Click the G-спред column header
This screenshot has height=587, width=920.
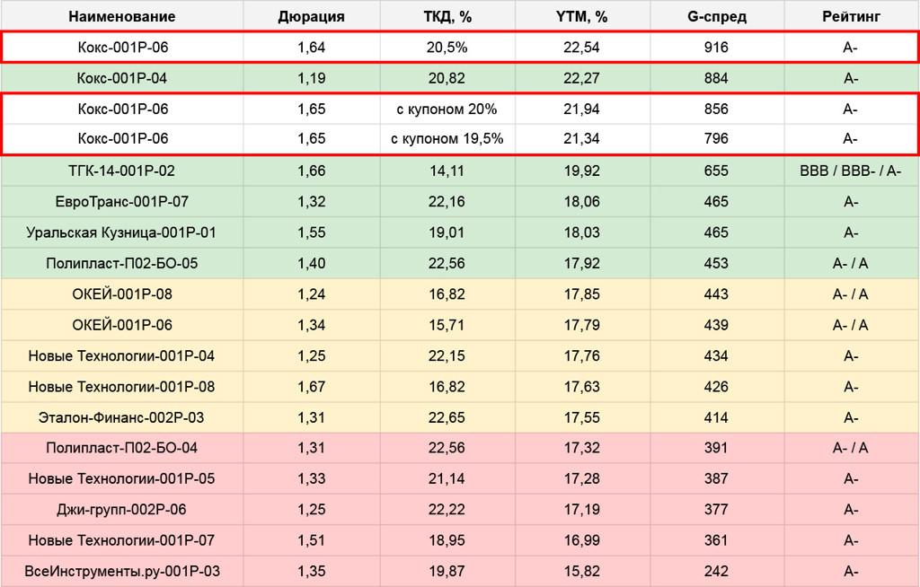click(717, 16)
